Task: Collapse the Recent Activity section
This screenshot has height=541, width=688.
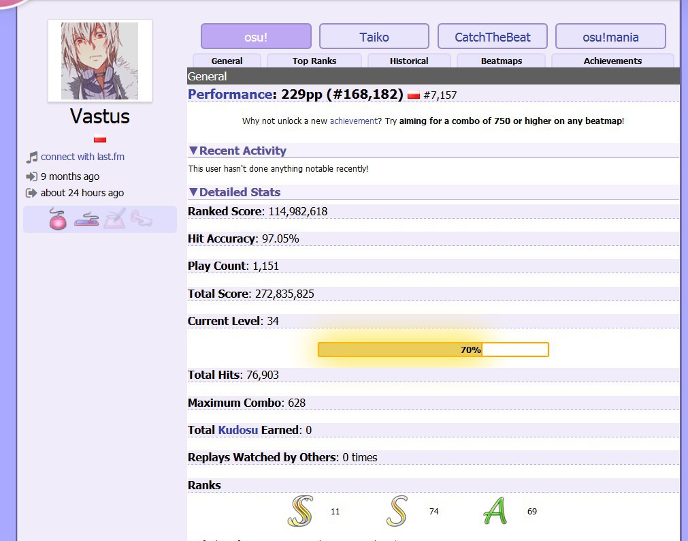Action: point(237,151)
